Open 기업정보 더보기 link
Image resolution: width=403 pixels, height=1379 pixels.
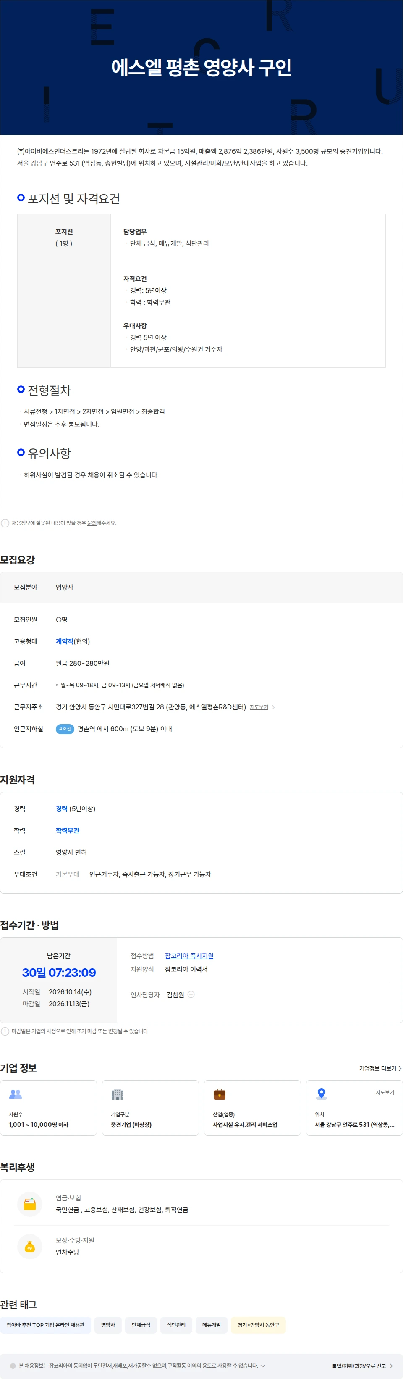(380, 1068)
